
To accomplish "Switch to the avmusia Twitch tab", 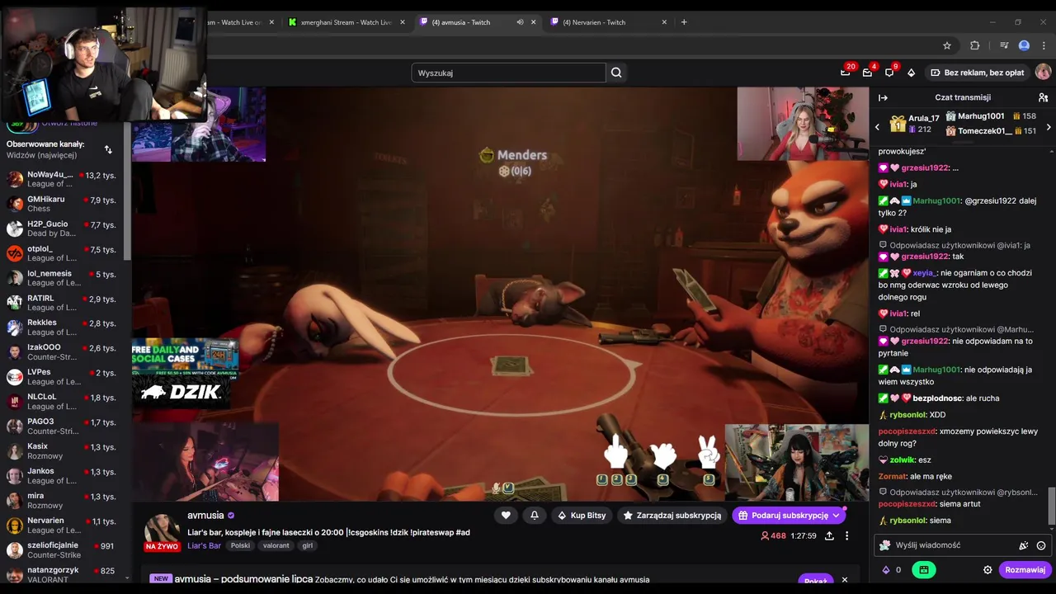I will (477, 22).
